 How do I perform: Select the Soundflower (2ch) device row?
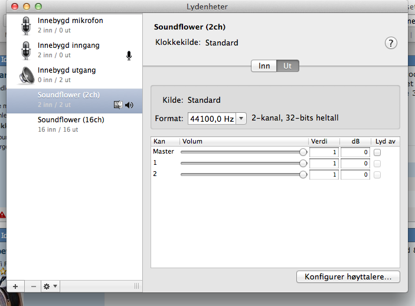74,101
